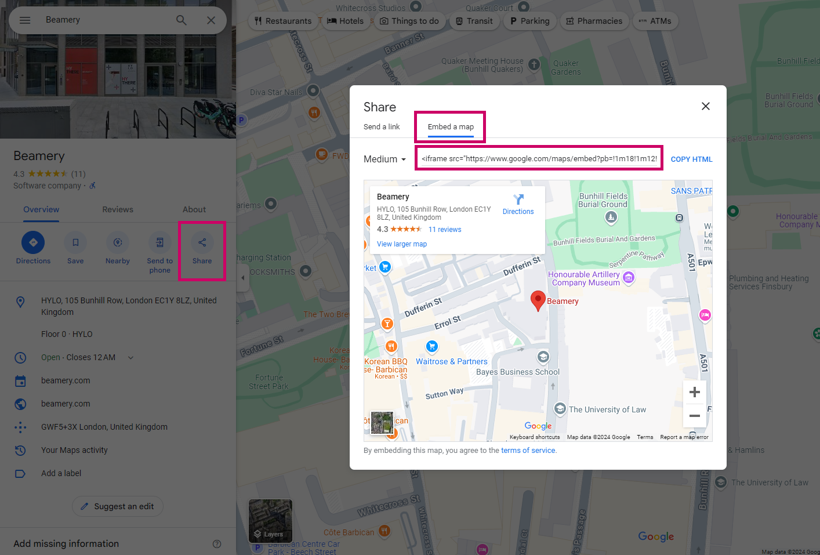Open the Reviews tab
The image size is (820, 555).
coord(118,210)
